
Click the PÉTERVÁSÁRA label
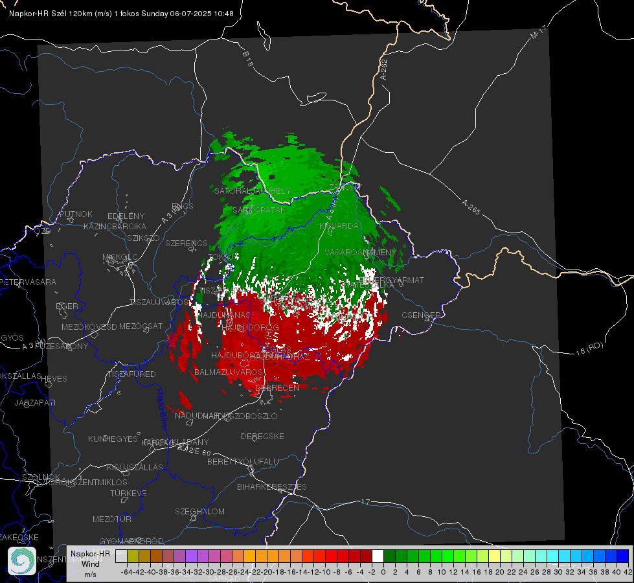pyautogui.click(x=28, y=282)
